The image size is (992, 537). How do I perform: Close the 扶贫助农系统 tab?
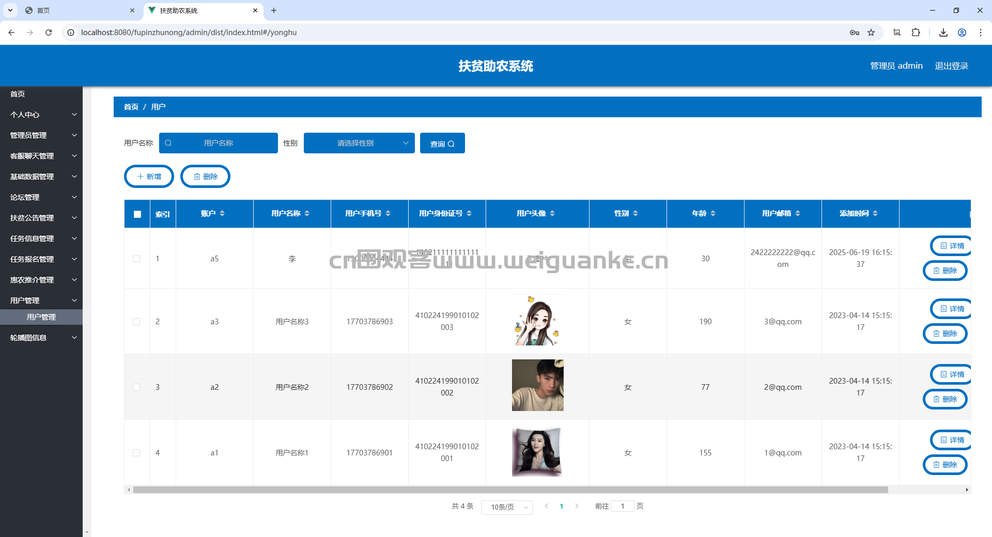pos(255,10)
